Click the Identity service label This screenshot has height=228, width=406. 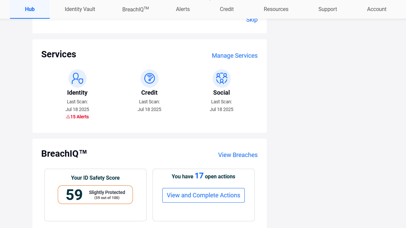[x=77, y=93]
